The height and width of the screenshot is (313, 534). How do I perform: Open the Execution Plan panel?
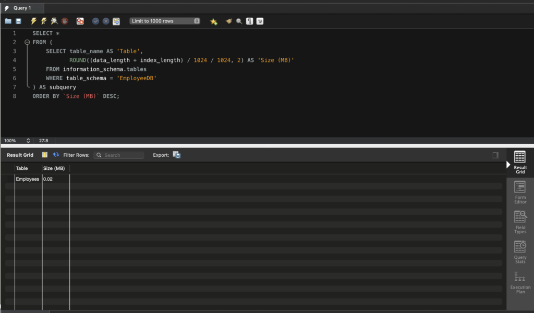tap(520, 283)
